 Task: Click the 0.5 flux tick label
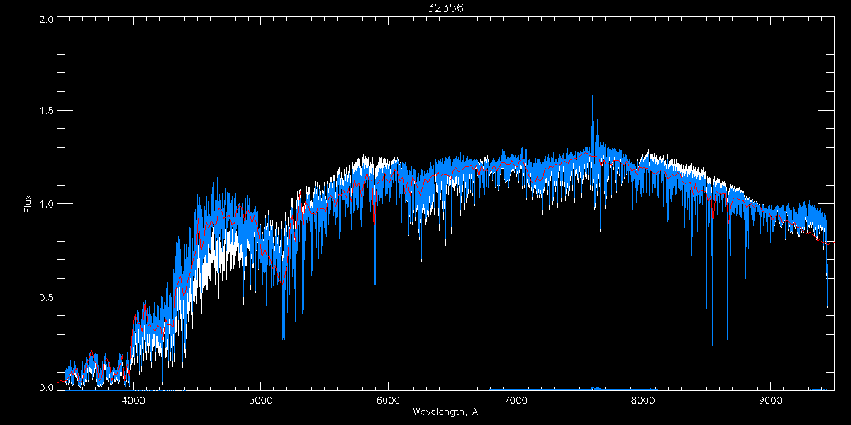point(47,297)
